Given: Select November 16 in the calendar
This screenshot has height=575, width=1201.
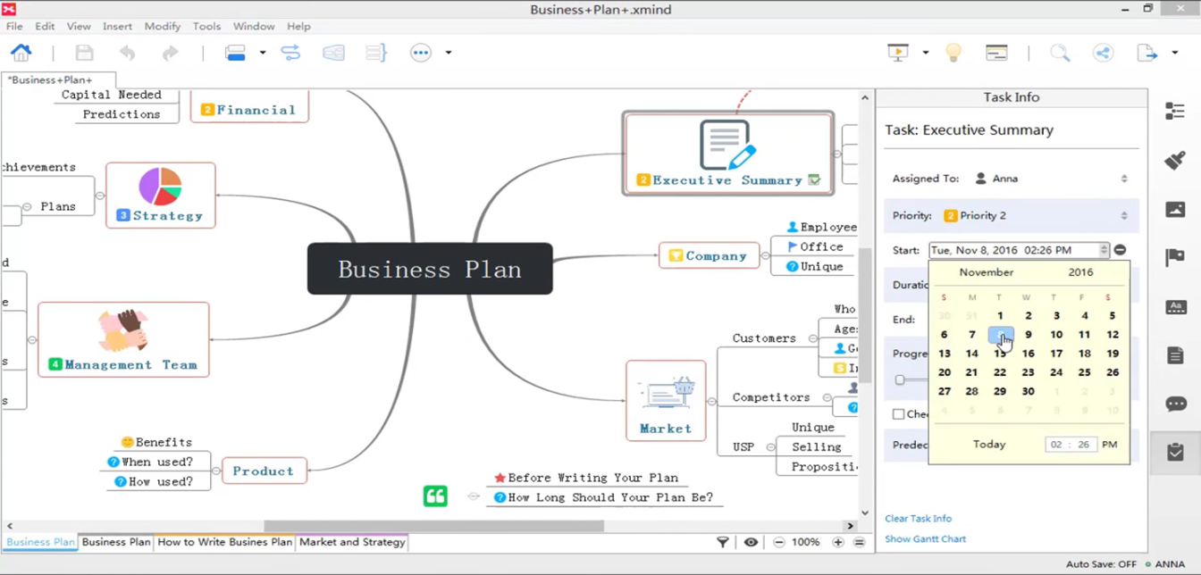Looking at the screenshot, I should pyautogui.click(x=1029, y=354).
